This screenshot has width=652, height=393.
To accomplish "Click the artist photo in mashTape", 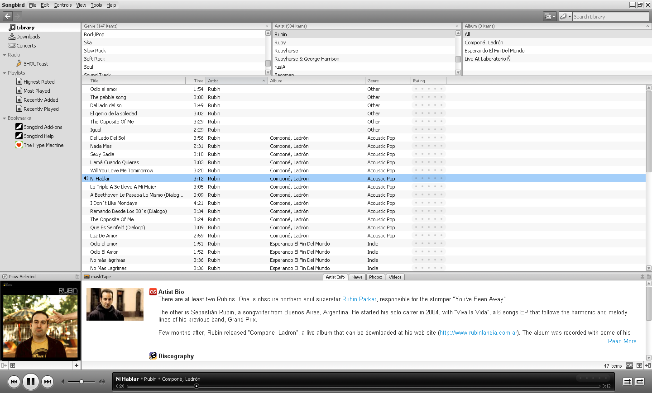I will pyautogui.click(x=115, y=304).
